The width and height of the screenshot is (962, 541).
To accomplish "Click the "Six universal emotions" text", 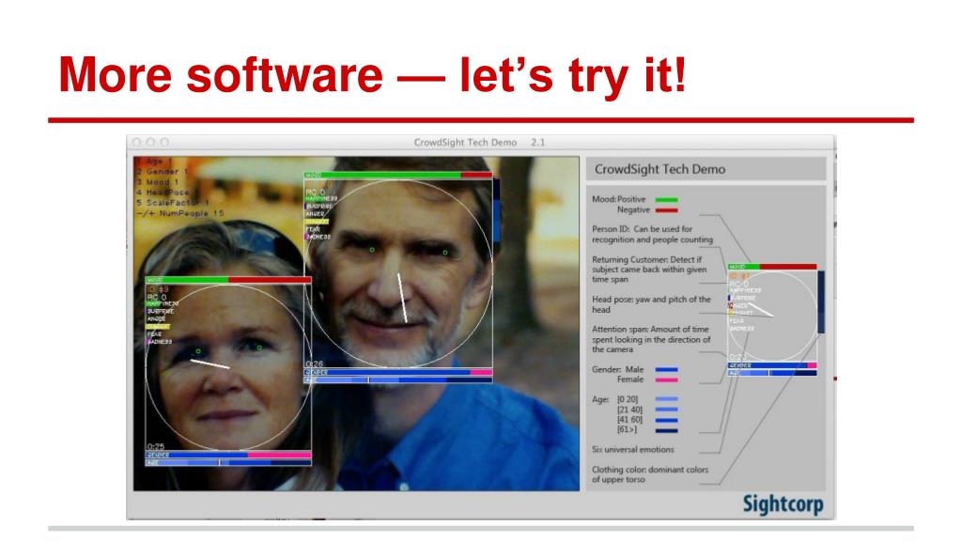I will tap(632, 450).
